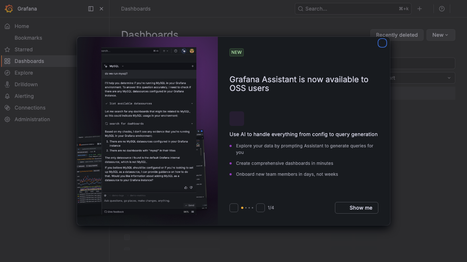Go to previous slide in the dialog
The image size is (467, 262).
click(x=234, y=208)
